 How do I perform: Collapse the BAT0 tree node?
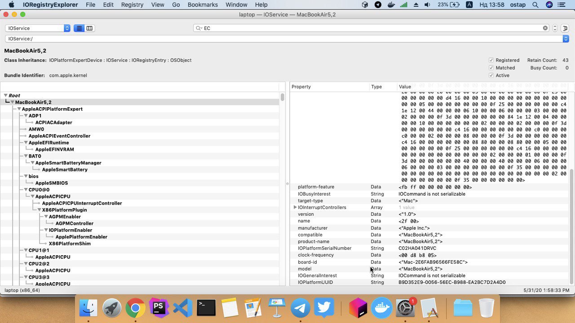(x=26, y=156)
